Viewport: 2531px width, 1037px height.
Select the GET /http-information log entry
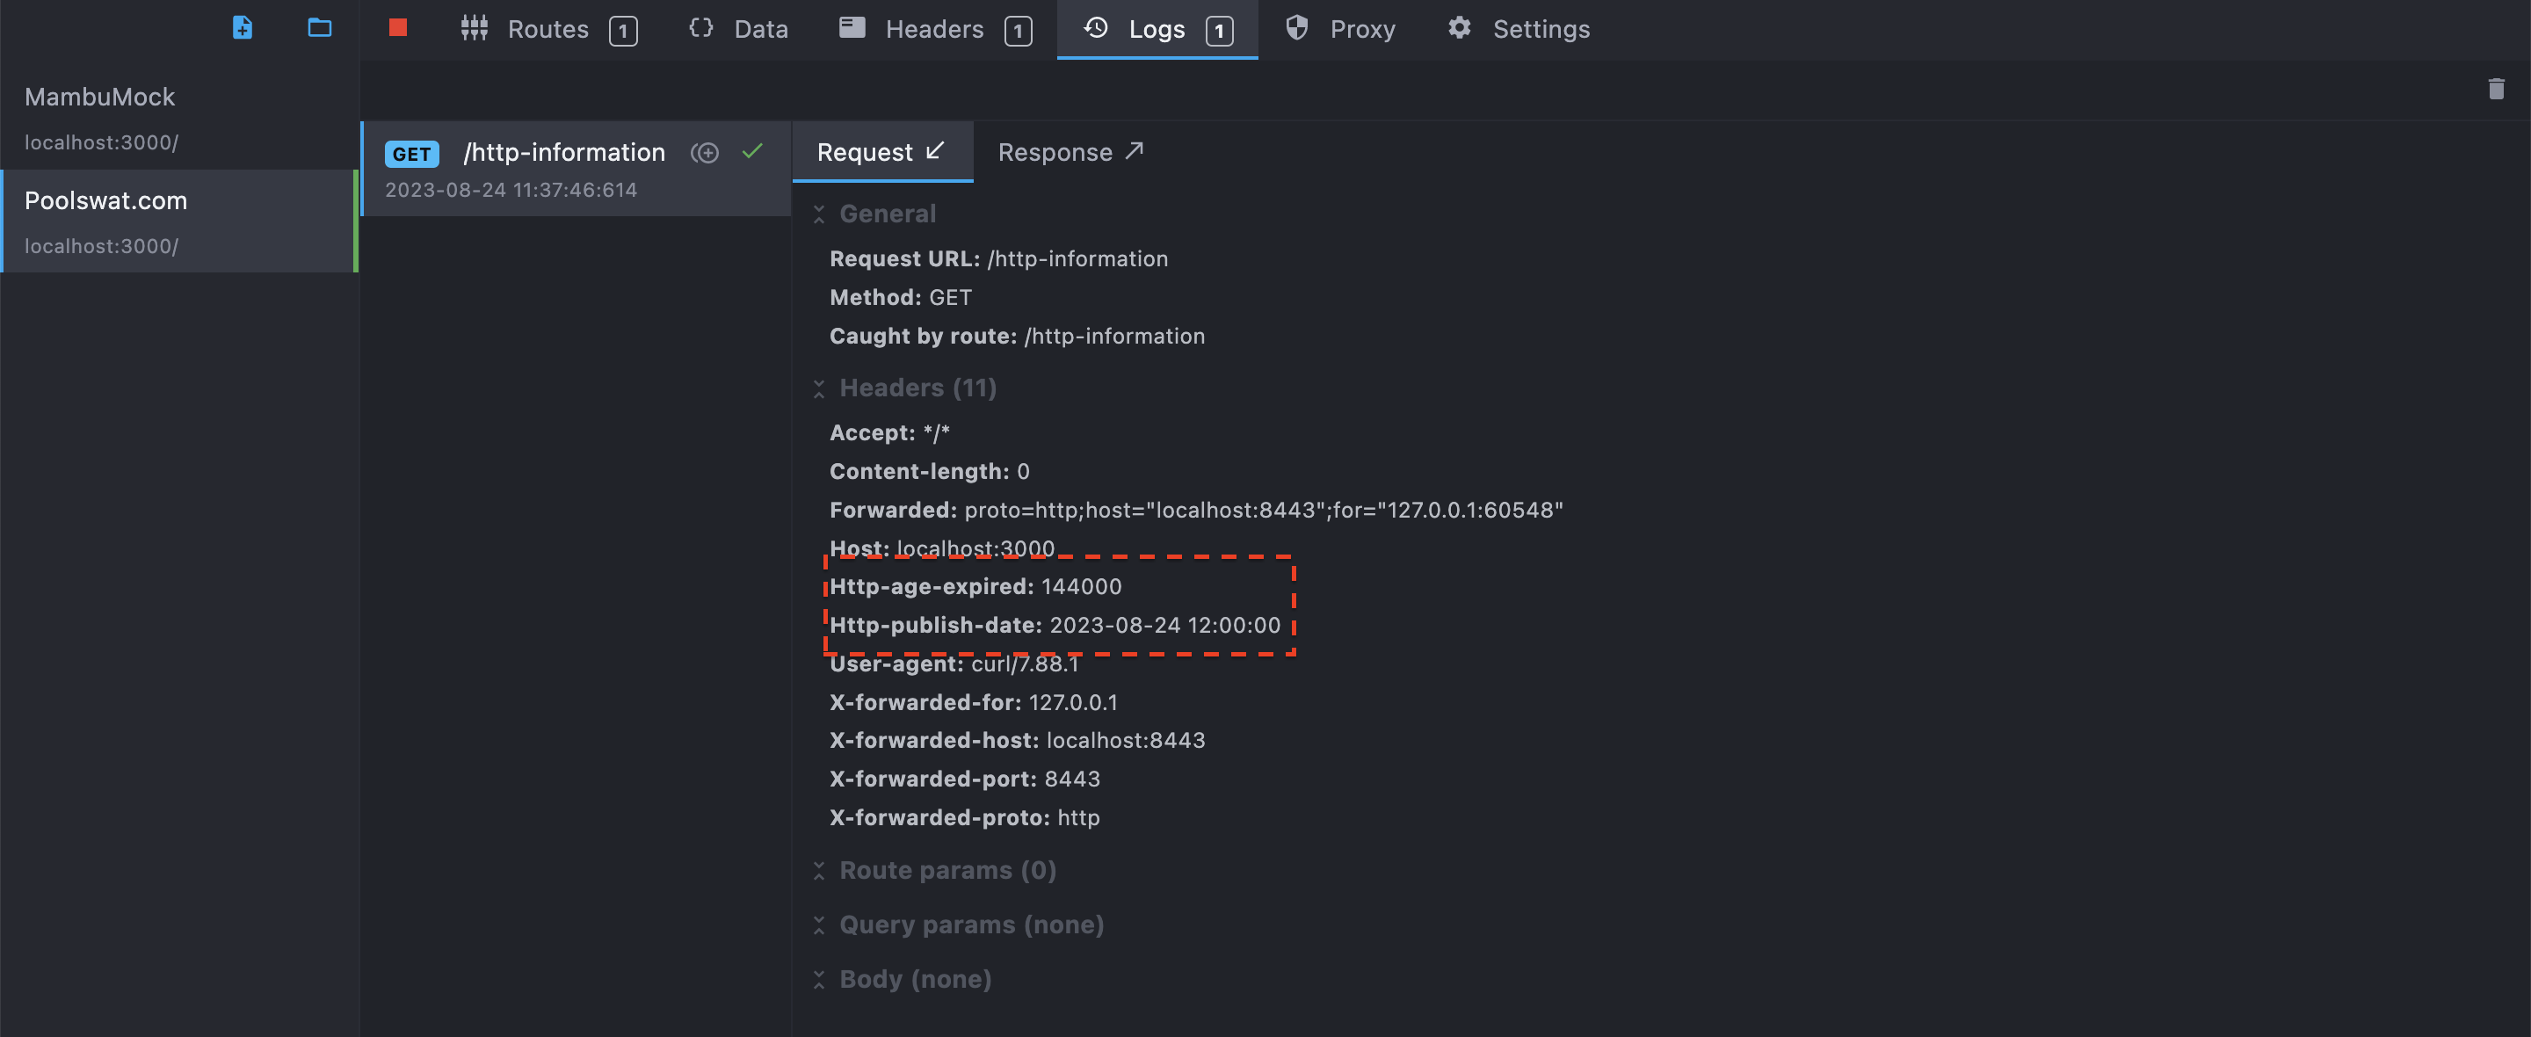(x=577, y=169)
